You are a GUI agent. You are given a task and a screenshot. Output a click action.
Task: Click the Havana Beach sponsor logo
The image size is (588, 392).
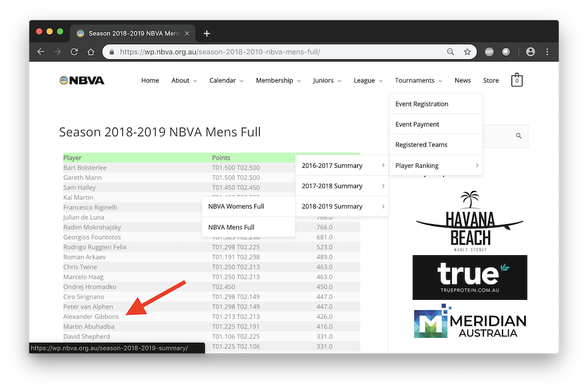point(470,221)
